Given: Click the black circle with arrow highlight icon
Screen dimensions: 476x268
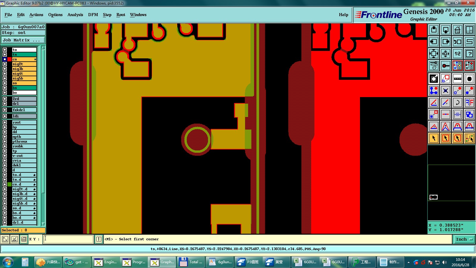Looking at the screenshot, I should (x=434, y=79).
